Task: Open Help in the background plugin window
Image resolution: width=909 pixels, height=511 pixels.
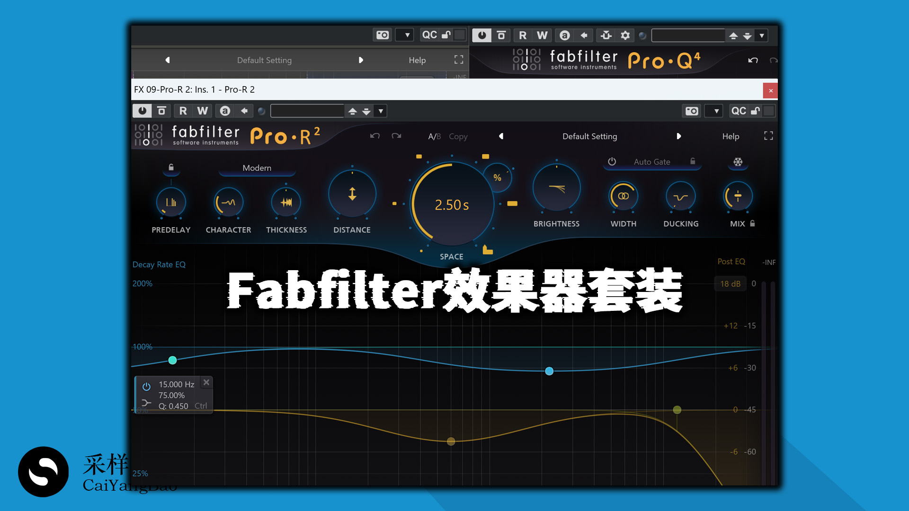Action: pos(417,60)
